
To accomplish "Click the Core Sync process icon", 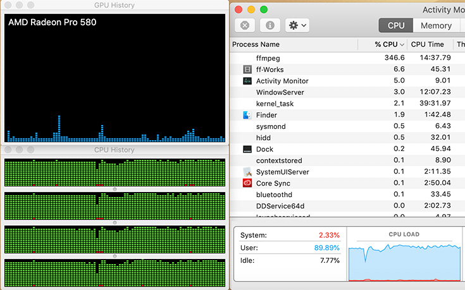I will click(247, 183).
